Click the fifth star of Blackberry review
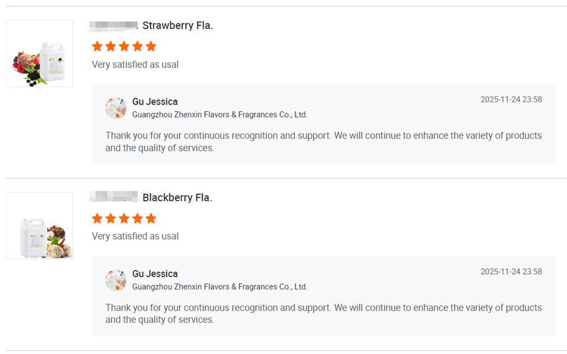Viewport: 567px width, 354px height. 151,219
